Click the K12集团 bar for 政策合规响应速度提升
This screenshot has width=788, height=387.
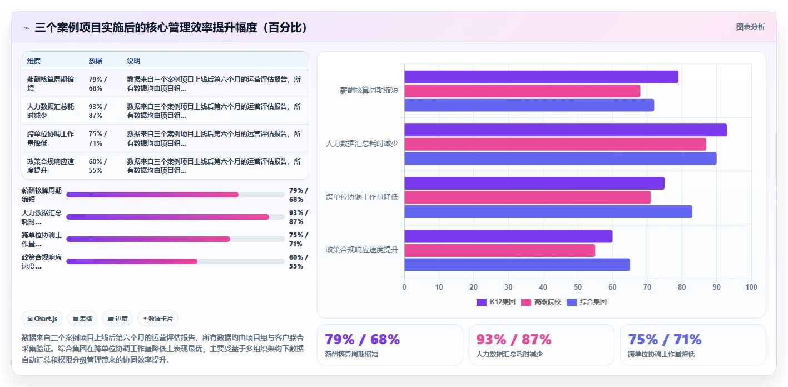pyautogui.click(x=508, y=236)
